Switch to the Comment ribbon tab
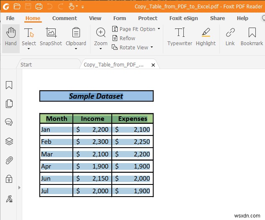This screenshot has width=265, height=220. (x=64, y=18)
